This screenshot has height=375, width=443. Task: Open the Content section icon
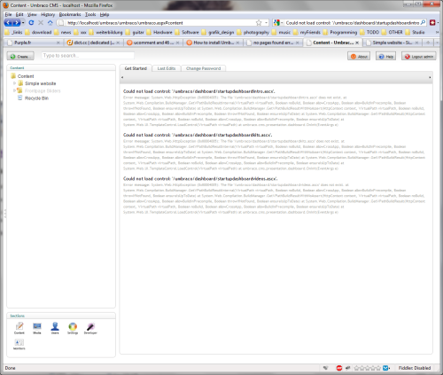tap(19, 328)
